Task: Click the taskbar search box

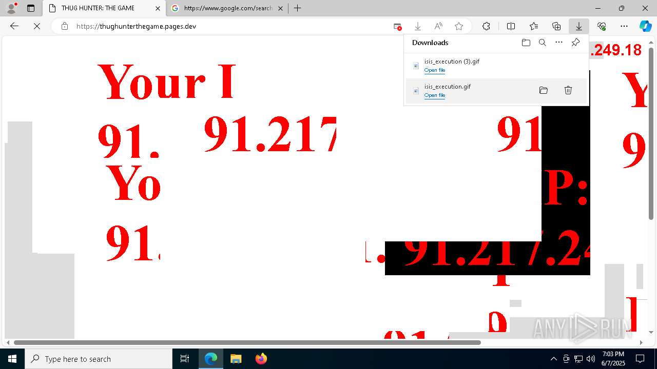Action: pyautogui.click(x=99, y=359)
